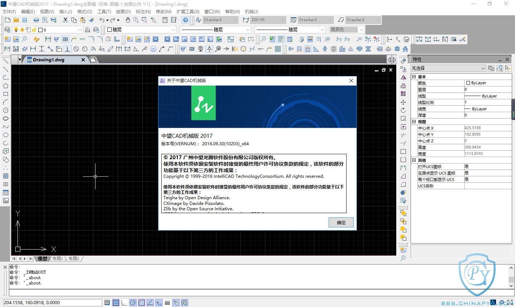
Task: Click the Save disk icon
Action: tap(25, 20)
